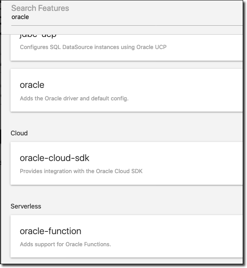Click "Adds the Oracle driver" description
The image size is (247, 268).
point(74,98)
